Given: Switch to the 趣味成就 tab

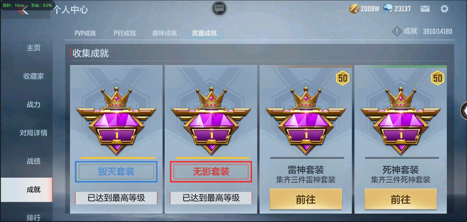Looking at the screenshot, I should coord(164,33).
